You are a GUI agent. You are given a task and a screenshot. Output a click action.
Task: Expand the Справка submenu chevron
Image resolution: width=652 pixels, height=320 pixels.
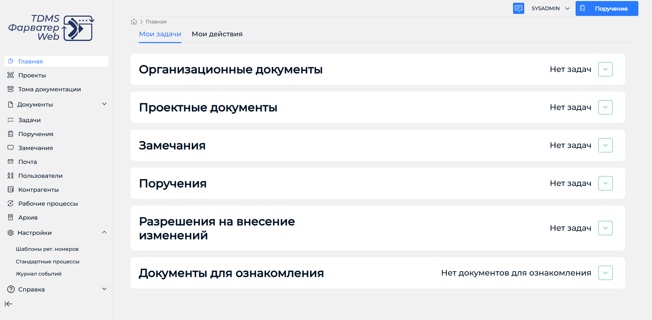(104, 289)
